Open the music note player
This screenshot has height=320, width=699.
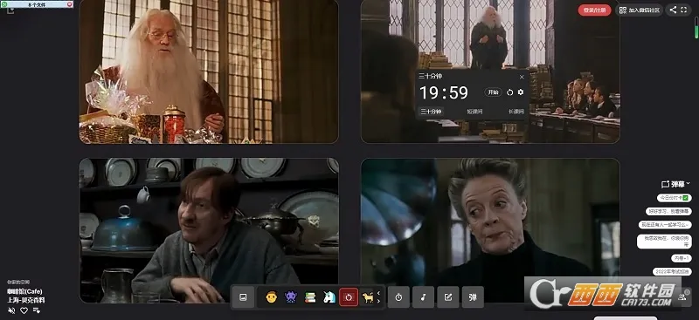(x=424, y=297)
